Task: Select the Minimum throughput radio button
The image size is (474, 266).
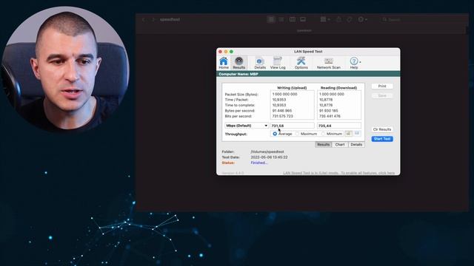Action: tap(323, 134)
